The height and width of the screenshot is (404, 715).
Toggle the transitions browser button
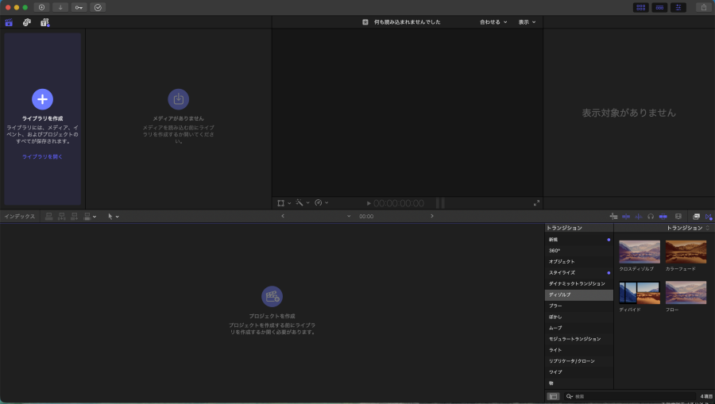tap(708, 216)
